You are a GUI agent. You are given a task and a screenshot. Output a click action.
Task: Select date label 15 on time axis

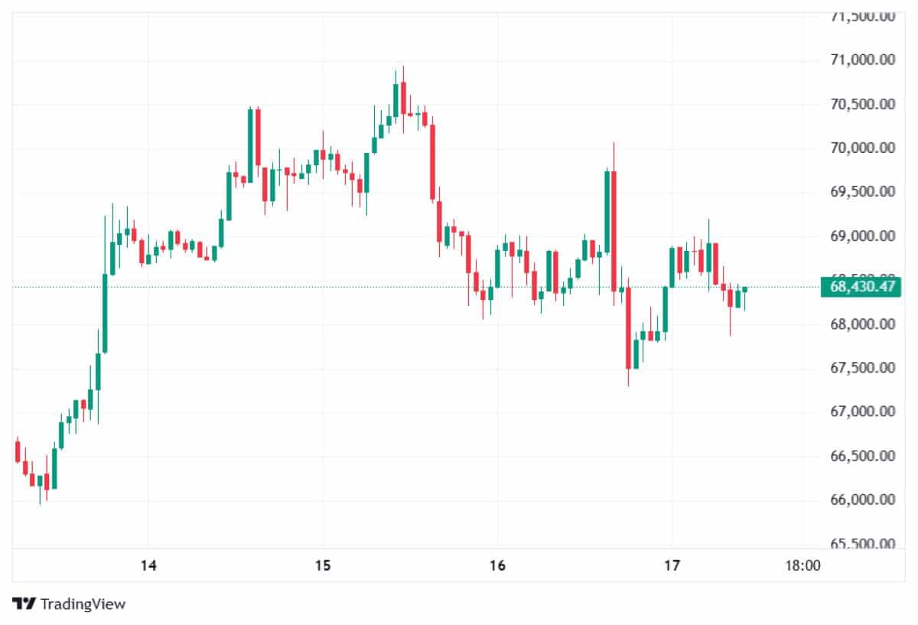point(322,566)
